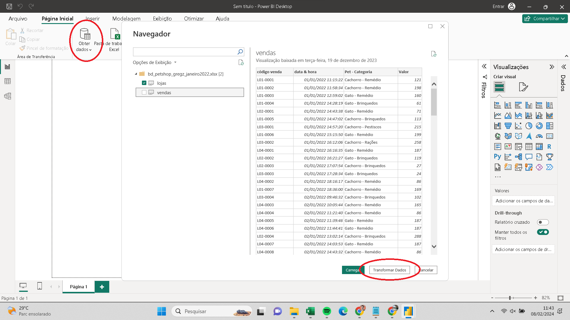Open the Ajuda ribbon tab
The image size is (570, 320).
click(222, 19)
